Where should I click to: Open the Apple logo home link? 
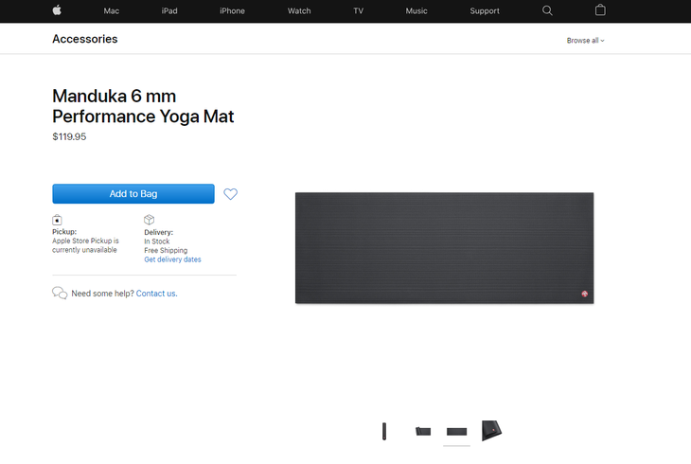(57, 10)
